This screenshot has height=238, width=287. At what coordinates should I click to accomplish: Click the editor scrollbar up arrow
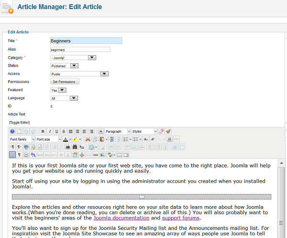[x=282, y=163]
